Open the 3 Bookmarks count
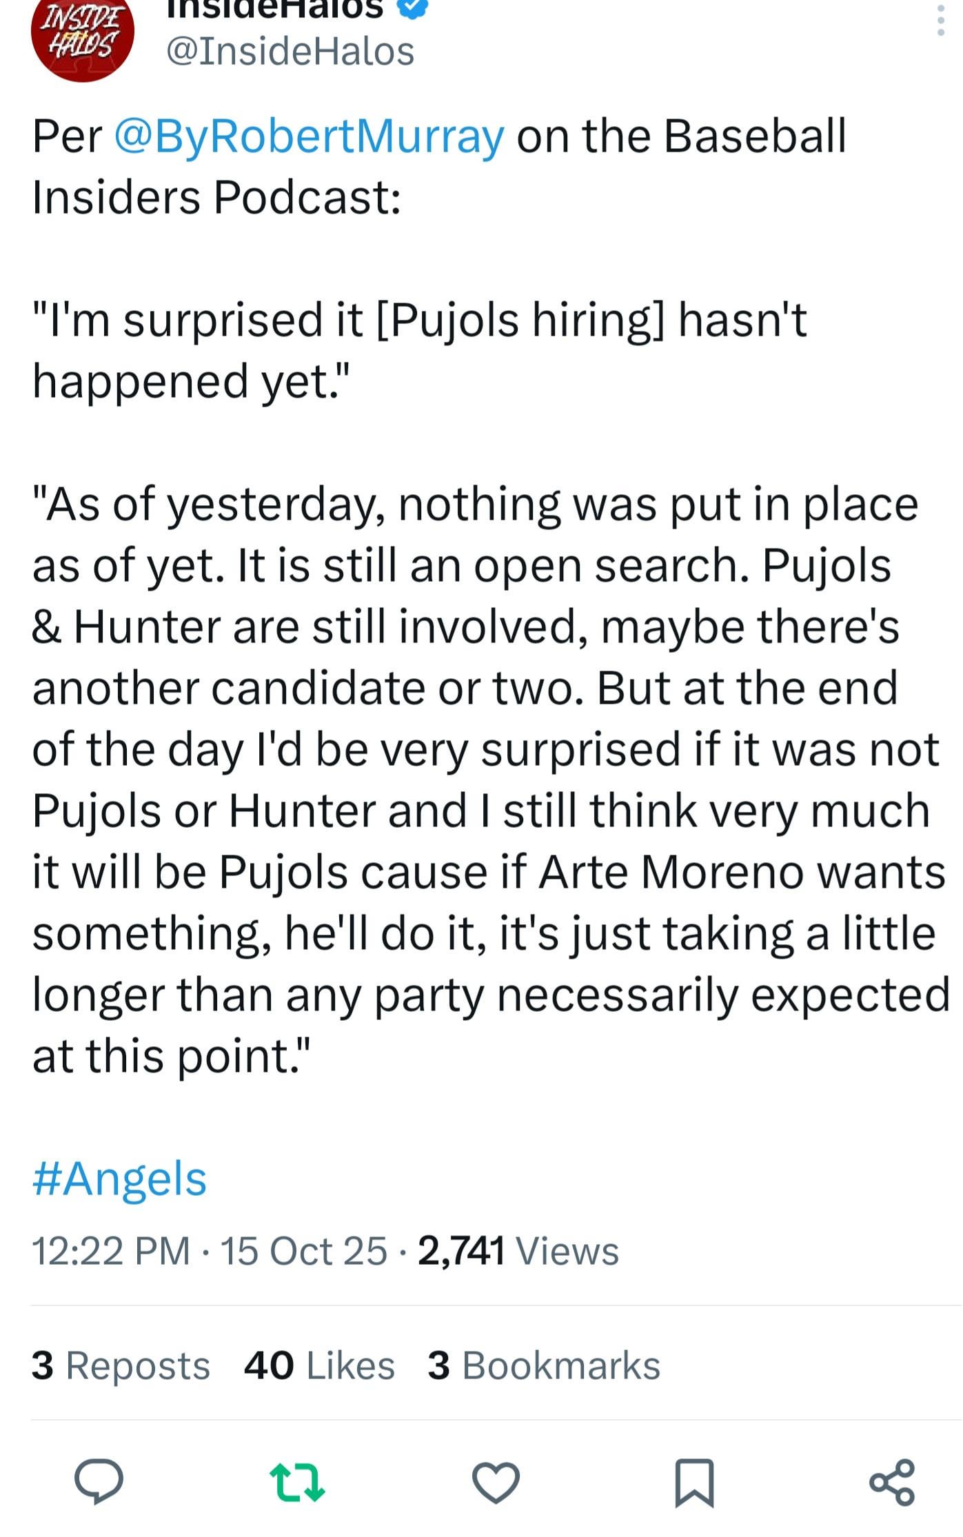This screenshot has width=963, height=1537. [544, 1365]
